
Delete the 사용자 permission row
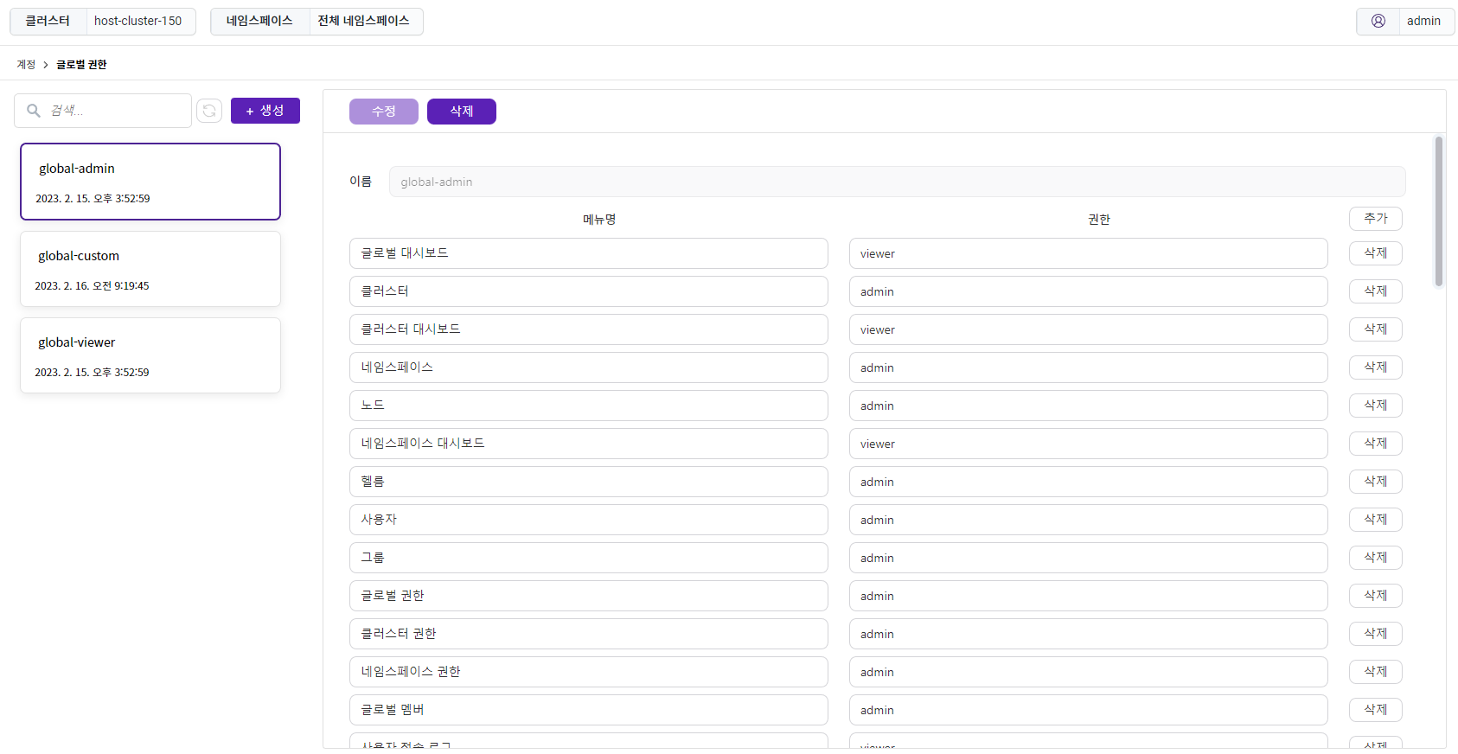coord(1376,520)
